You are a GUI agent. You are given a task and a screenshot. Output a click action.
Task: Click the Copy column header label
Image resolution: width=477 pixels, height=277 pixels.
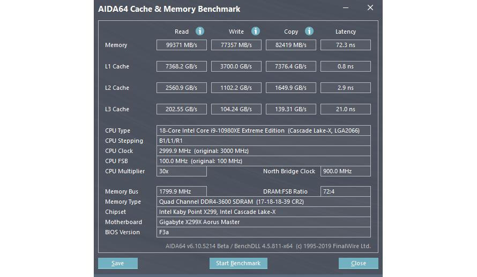[x=291, y=32]
